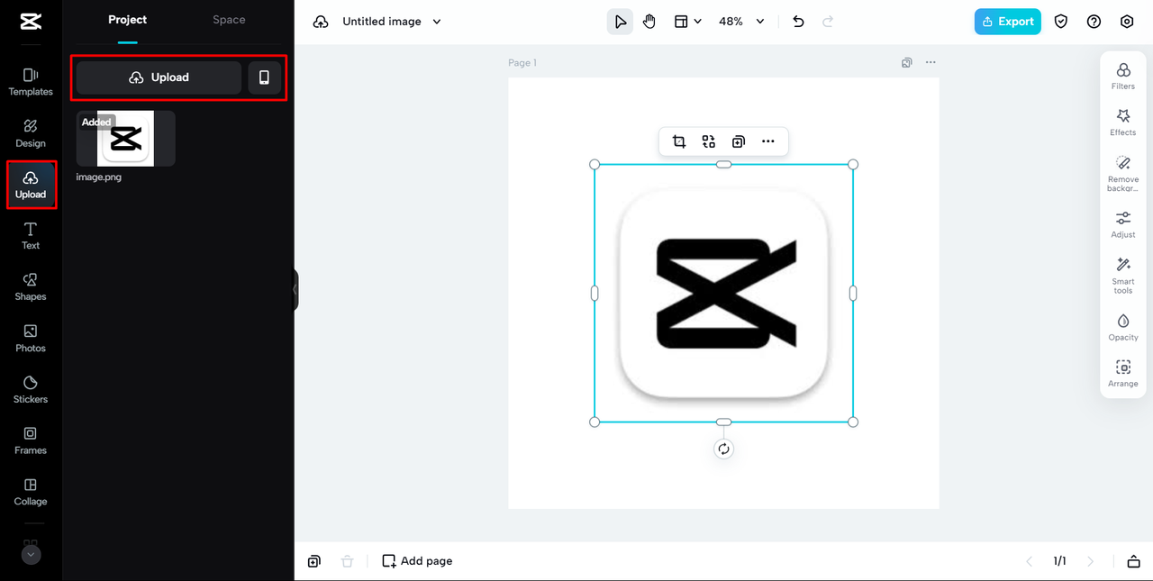Open the dropdown next to Untitled image
This screenshot has width=1153, height=581.
point(437,22)
